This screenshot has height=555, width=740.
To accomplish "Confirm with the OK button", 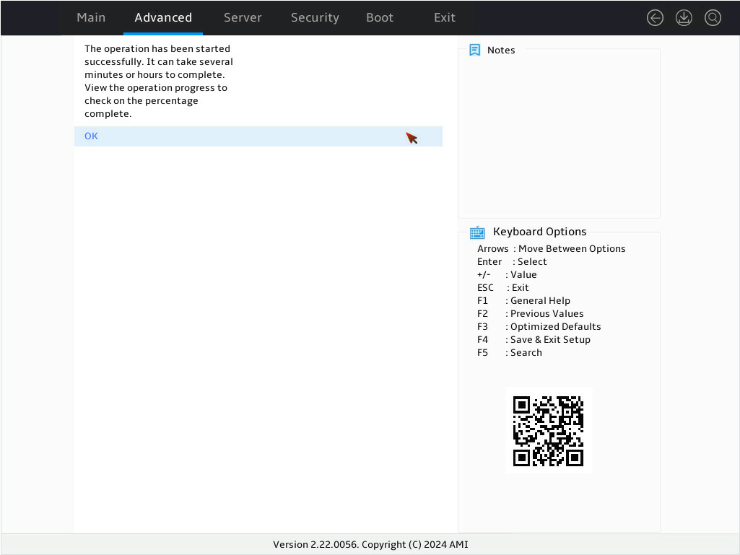I will (x=258, y=136).
